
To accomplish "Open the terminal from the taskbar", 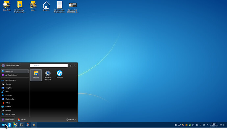I will coord(22,125).
